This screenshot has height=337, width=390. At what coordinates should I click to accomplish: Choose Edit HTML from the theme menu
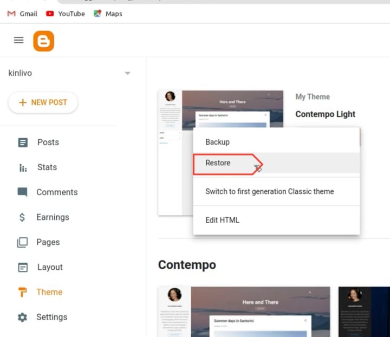[x=276, y=220]
